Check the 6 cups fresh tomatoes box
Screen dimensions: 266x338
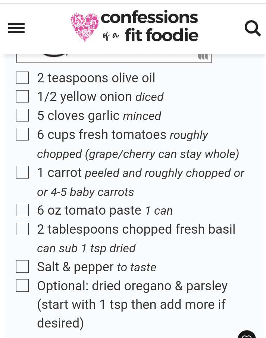[x=22, y=135]
